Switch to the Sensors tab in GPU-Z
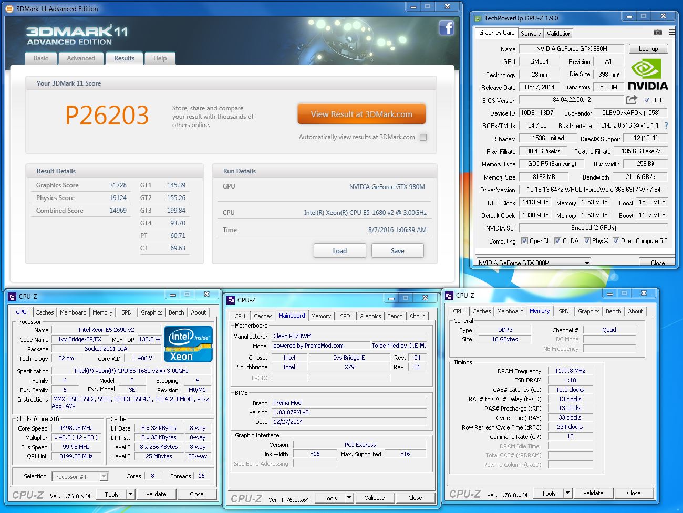The width and height of the screenshot is (683, 513). click(x=531, y=33)
